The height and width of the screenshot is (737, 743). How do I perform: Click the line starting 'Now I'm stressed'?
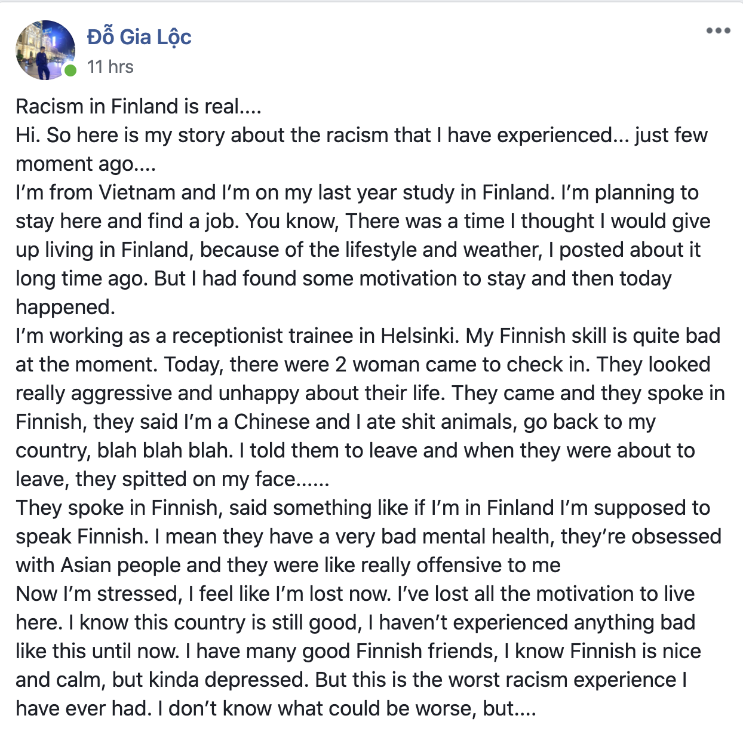point(355,594)
